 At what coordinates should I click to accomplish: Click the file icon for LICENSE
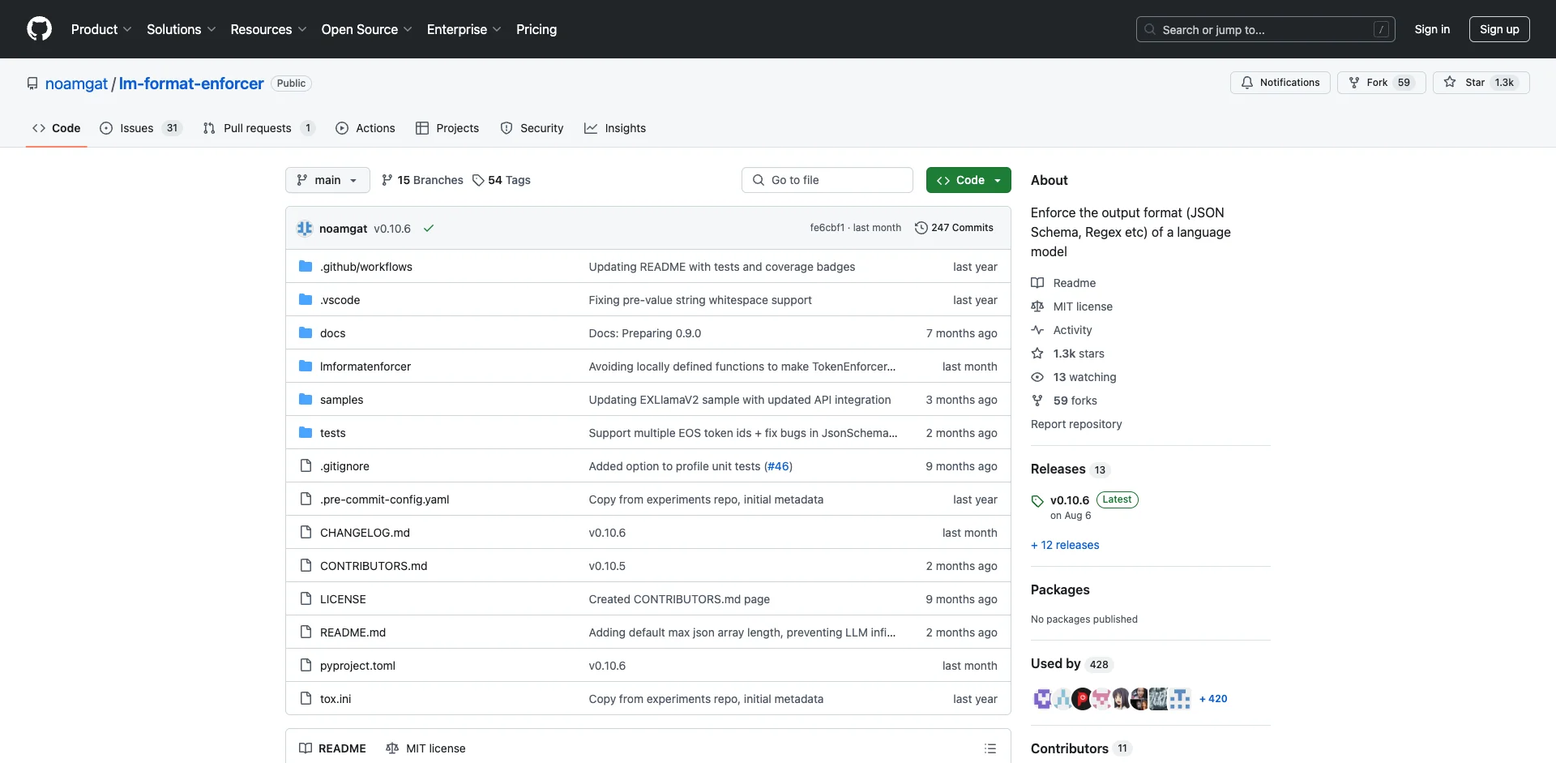[306, 598]
